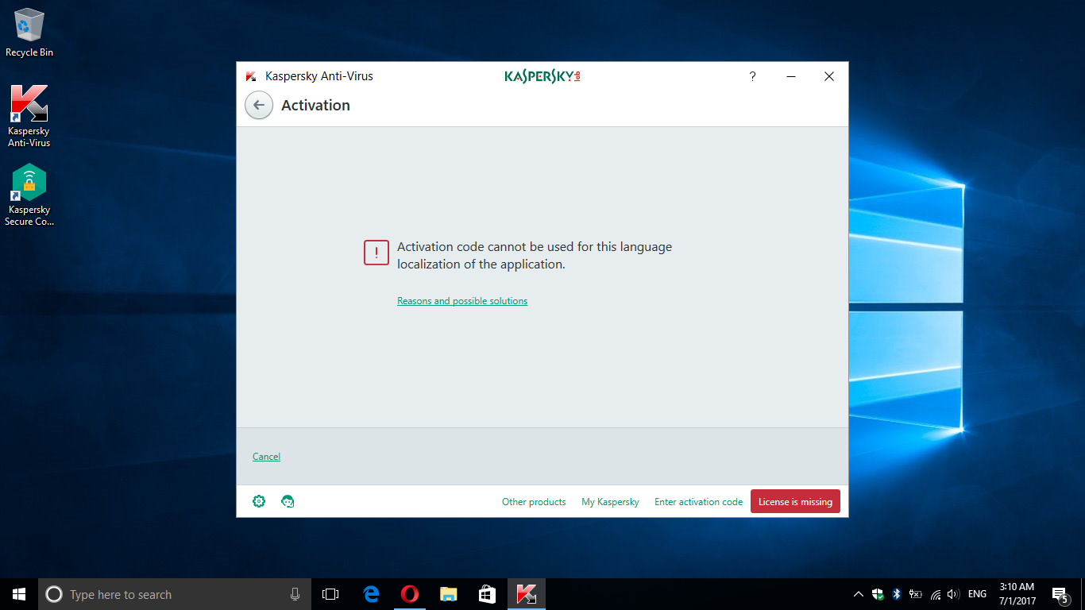This screenshot has height=610, width=1085.
Task: Launch Microsoft Edge from the taskbar
Action: tap(371, 594)
